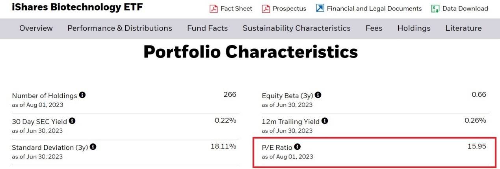Viewport: 500px width, 169px height.
Task: Open the Fact Sheet link
Action: tap(236, 9)
